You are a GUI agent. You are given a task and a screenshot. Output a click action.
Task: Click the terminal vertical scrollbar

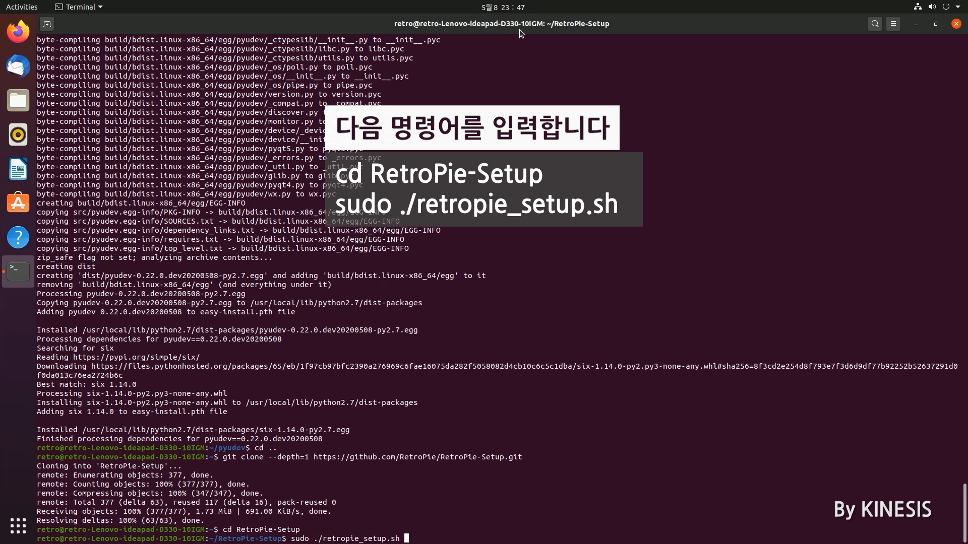pos(964,513)
